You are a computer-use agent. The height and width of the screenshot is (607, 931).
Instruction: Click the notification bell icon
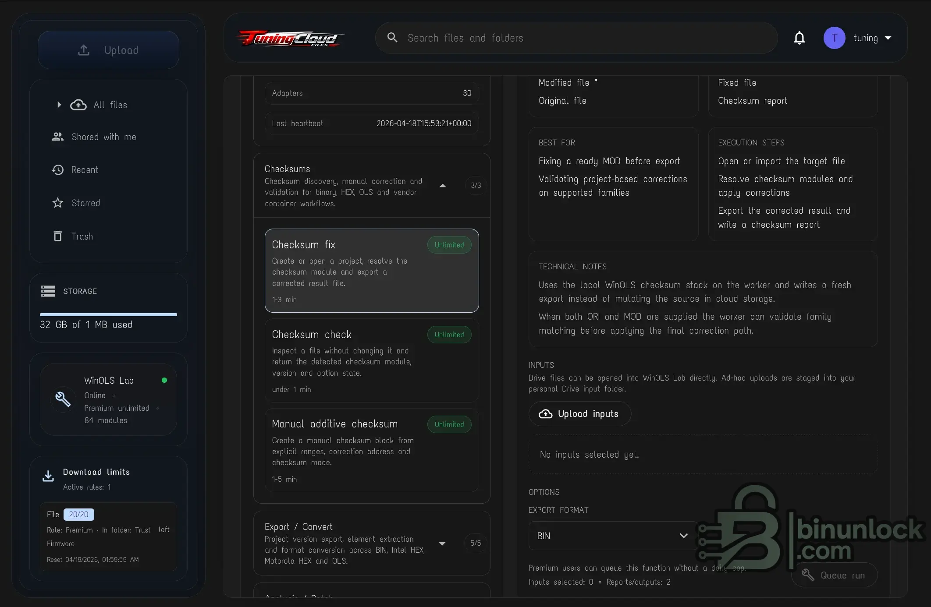click(799, 38)
